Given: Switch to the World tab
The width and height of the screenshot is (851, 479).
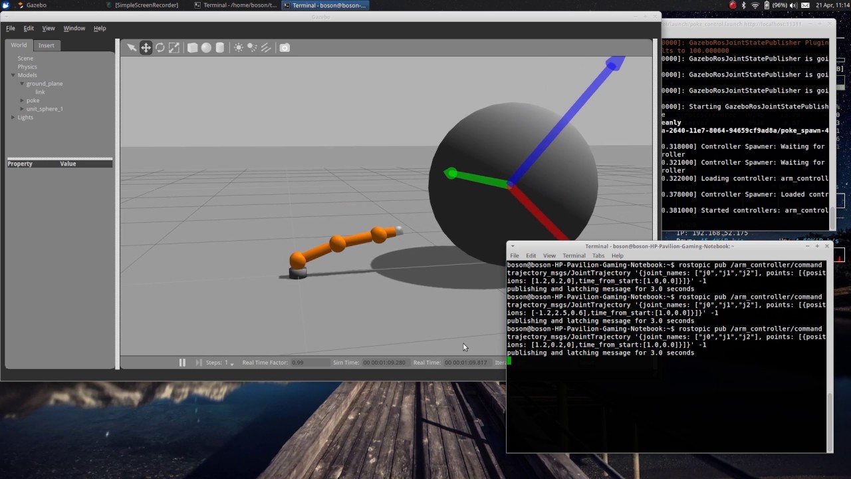Looking at the screenshot, I should 19,45.
